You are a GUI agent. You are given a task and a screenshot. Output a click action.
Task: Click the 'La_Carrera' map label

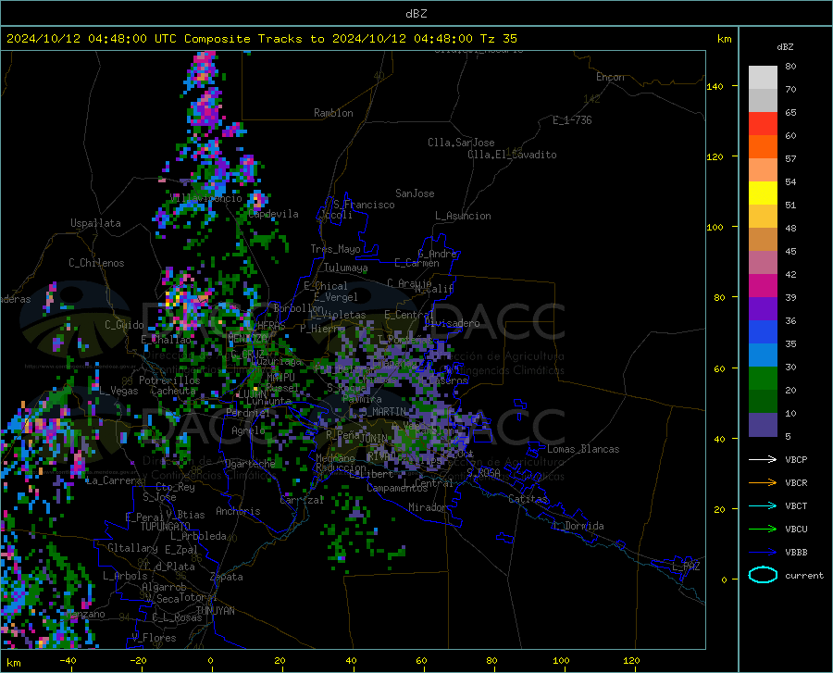pyautogui.click(x=114, y=480)
